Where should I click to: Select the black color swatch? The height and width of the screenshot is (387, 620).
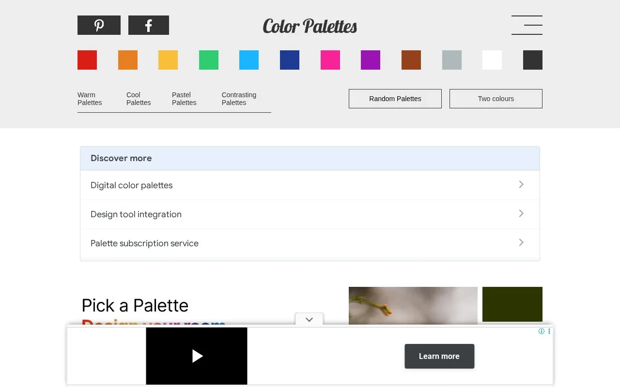tap(533, 60)
